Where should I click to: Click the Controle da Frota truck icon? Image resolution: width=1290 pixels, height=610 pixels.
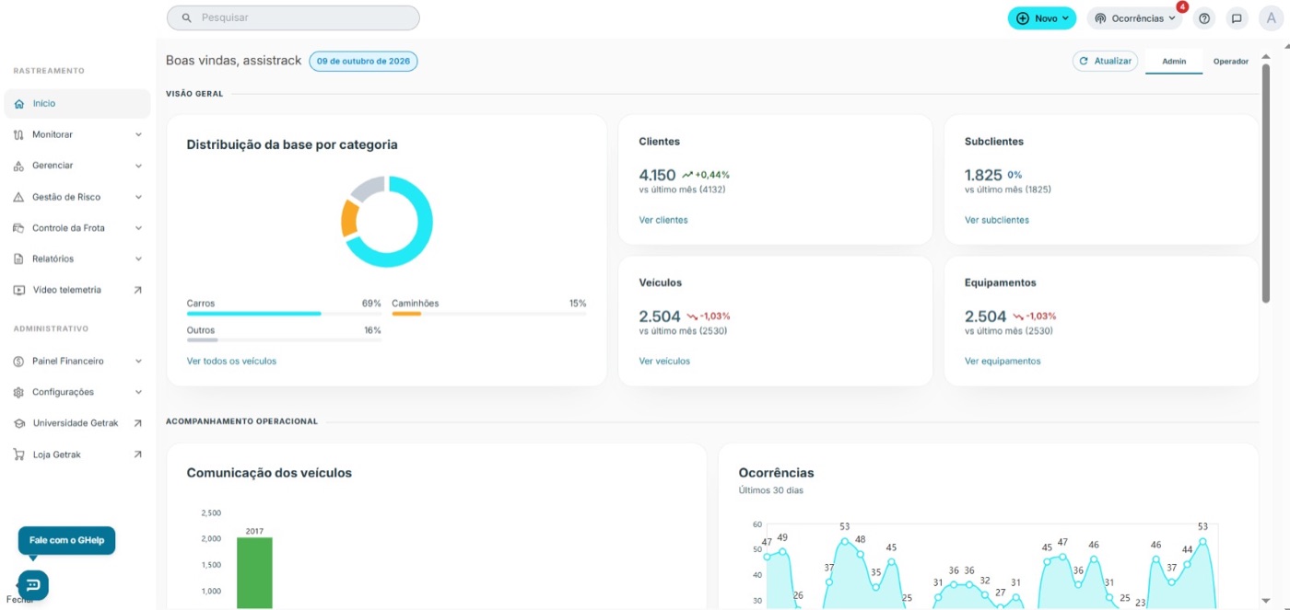pos(19,228)
